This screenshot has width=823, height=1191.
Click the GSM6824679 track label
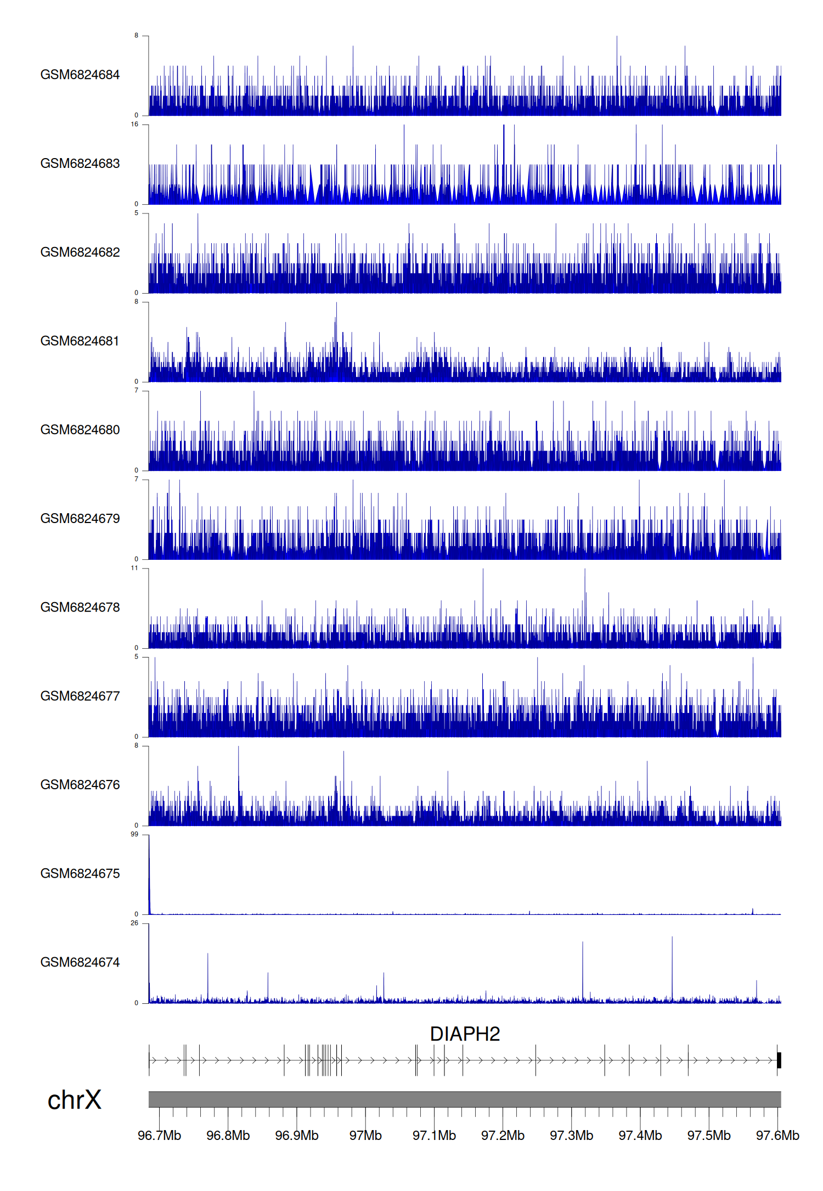click(x=80, y=519)
